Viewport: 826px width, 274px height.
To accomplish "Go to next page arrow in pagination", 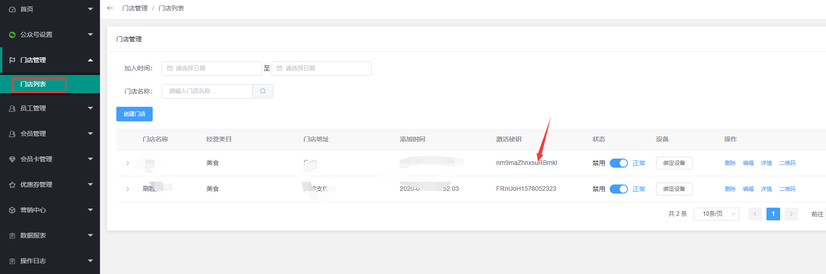I will (791, 214).
